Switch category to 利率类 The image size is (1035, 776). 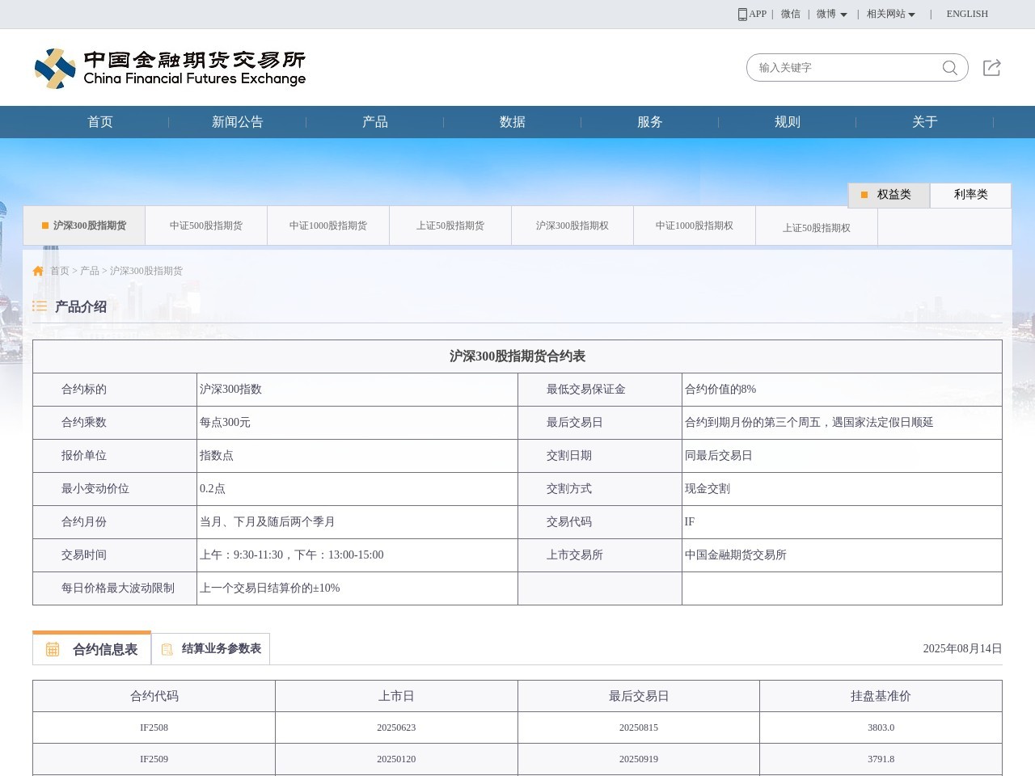970,195
